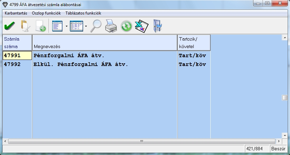Screen dimensions: 290x155
Task: Click the Megnevezés column header
Action: point(104,43)
